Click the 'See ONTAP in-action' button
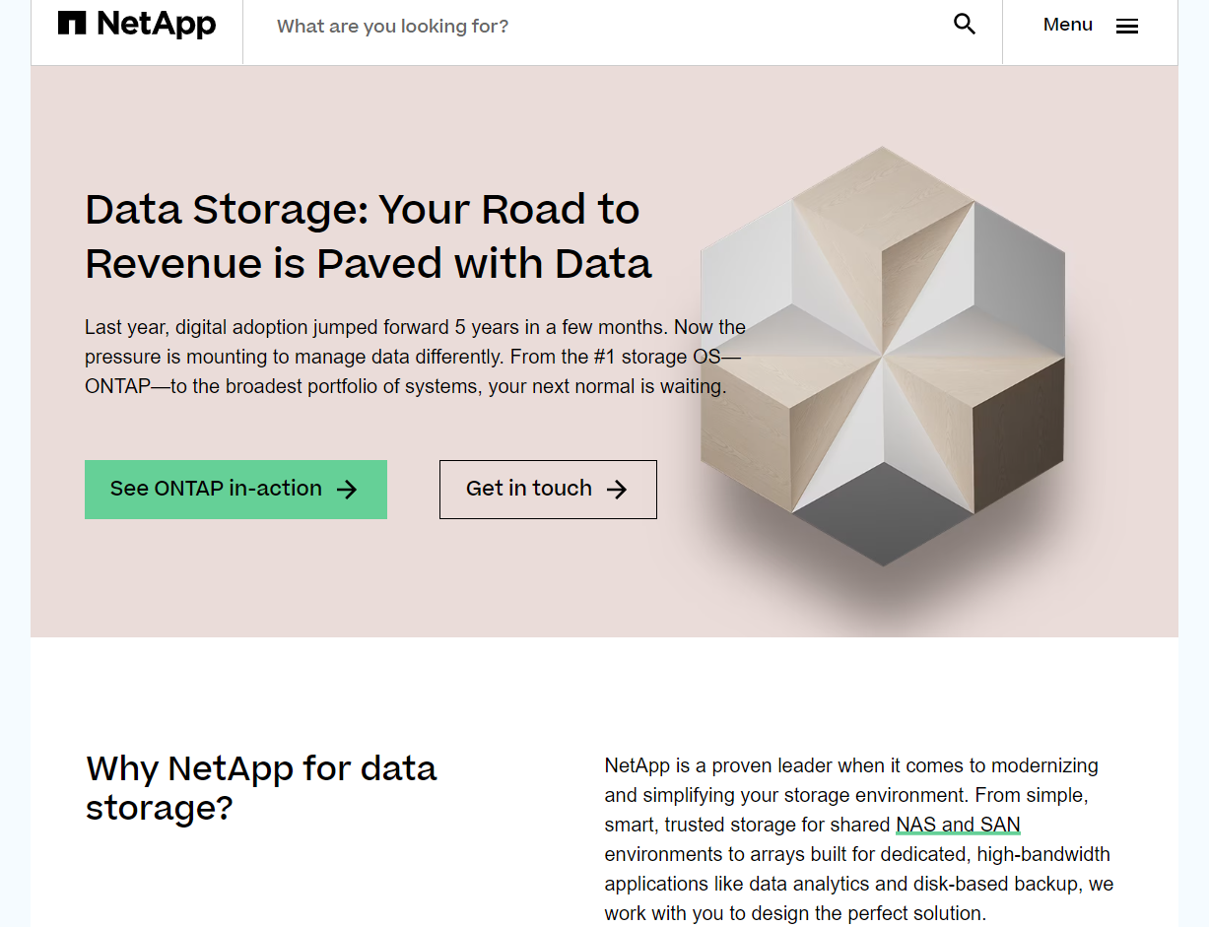The height and width of the screenshot is (927, 1209). click(235, 490)
